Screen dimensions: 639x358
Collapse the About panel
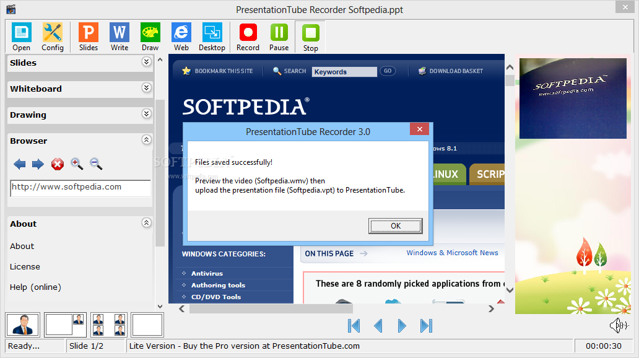[x=146, y=222]
